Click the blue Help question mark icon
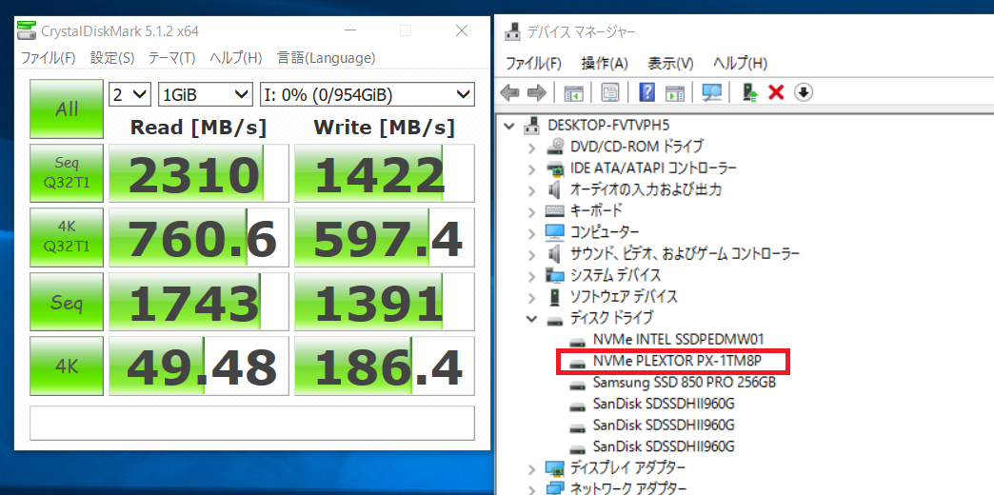 pyautogui.click(x=646, y=93)
